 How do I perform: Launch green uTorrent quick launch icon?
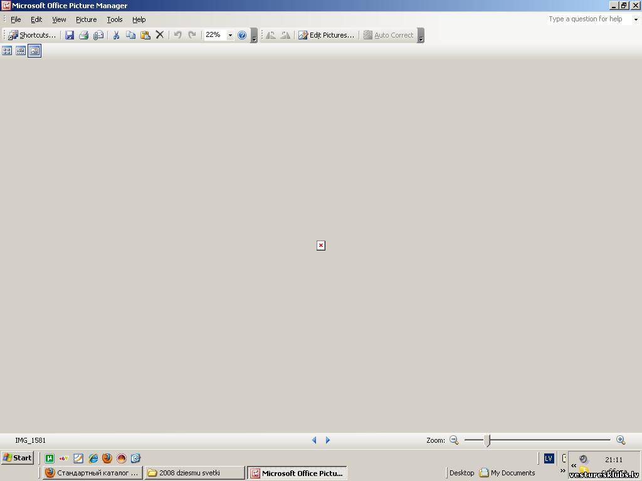coord(50,458)
